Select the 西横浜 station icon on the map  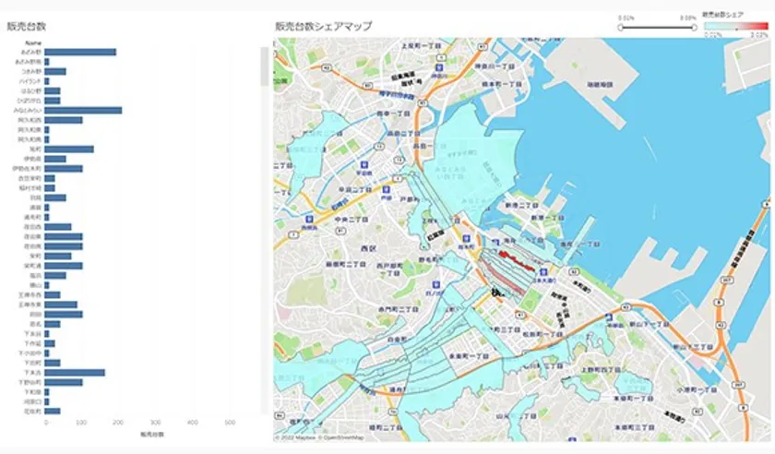(309, 219)
